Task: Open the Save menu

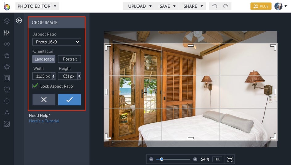Action: 167,6
